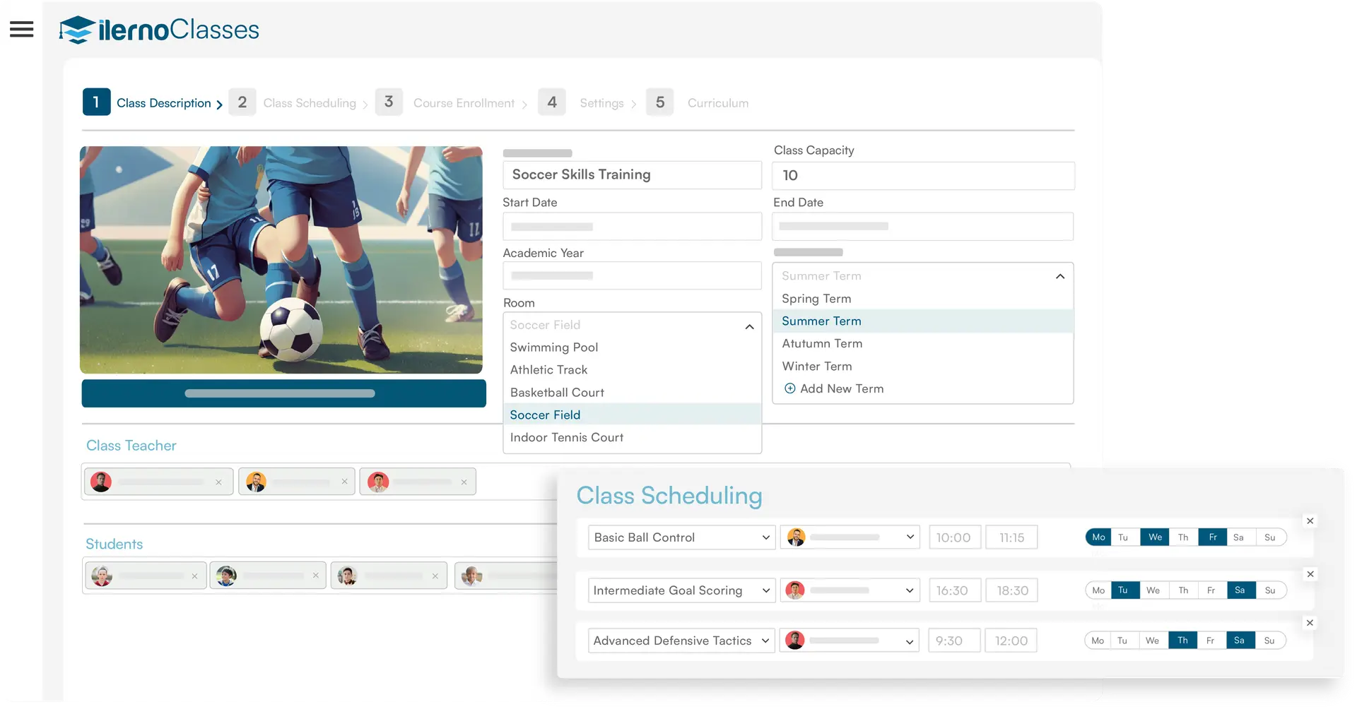Screen dimensions: 1357x709
Task: Toggle Sunday for Basic Ball Control
Action: point(1270,537)
